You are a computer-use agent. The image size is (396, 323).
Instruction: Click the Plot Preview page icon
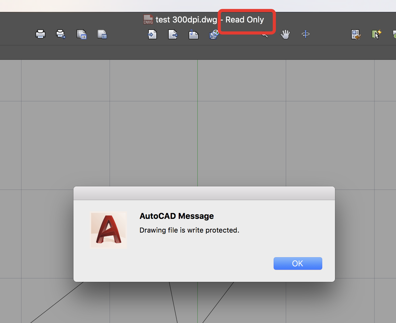pyautogui.click(x=102, y=34)
